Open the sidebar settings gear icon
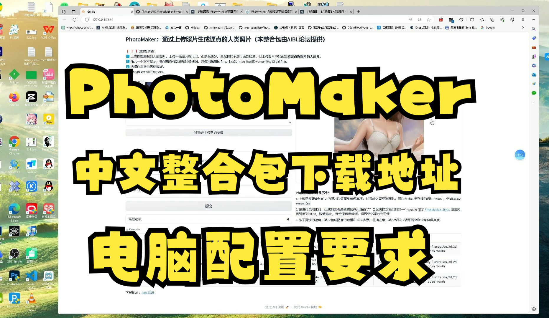This screenshot has width=549, height=318. tap(534, 309)
